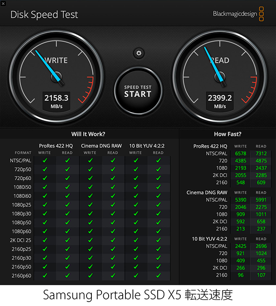
Task: Click the 2158.3 MB/s write readout
Action: (56, 101)
